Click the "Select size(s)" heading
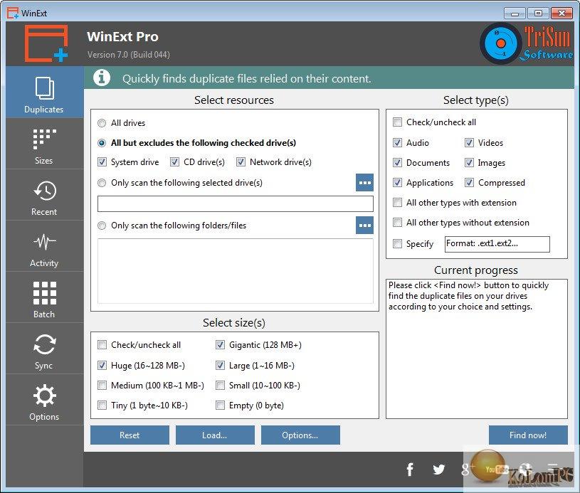The width and height of the screenshot is (580, 493). [234, 323]
